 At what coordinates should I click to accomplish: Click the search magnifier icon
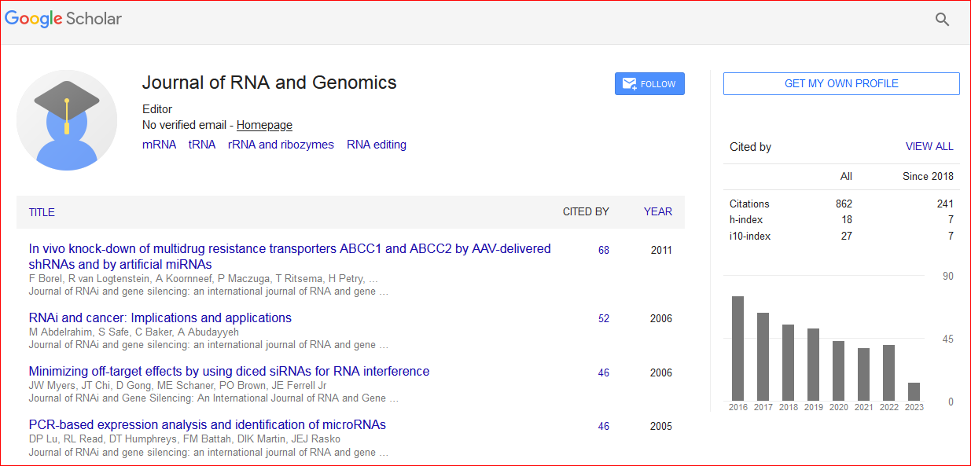[x=942, y=20]
